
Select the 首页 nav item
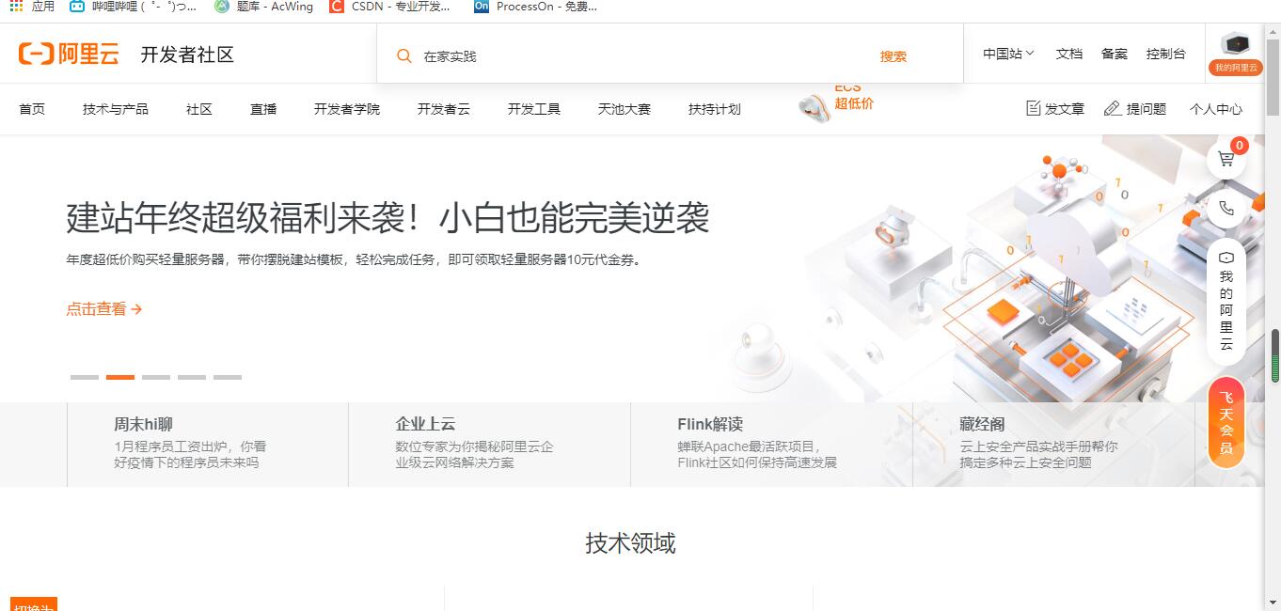coord(32,109)
